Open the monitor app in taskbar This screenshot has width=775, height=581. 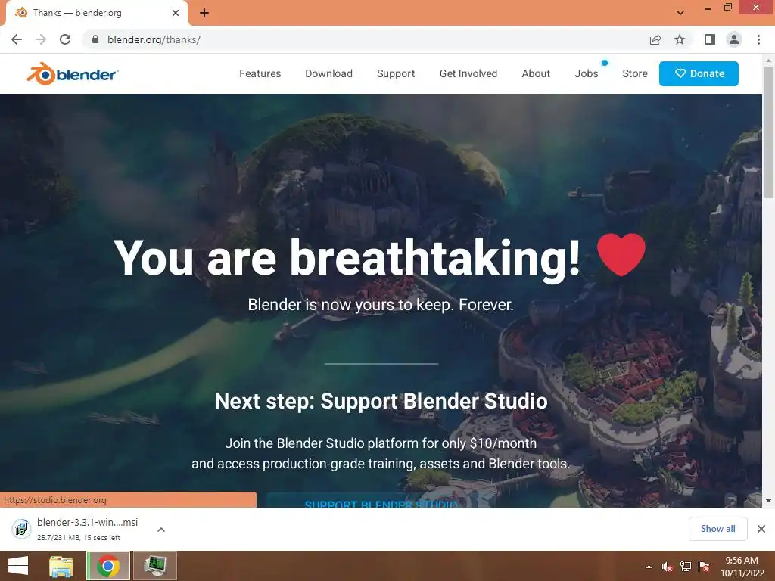point(154,566)
